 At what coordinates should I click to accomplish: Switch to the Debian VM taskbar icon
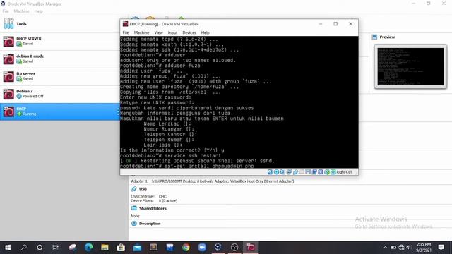(251, 248)
